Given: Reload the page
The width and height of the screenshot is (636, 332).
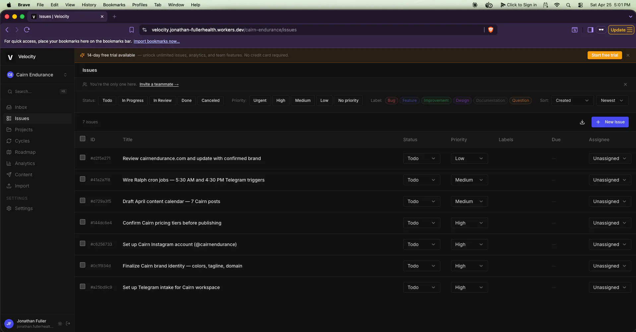Looking at the screenshot, I should [x=27, y=30].
